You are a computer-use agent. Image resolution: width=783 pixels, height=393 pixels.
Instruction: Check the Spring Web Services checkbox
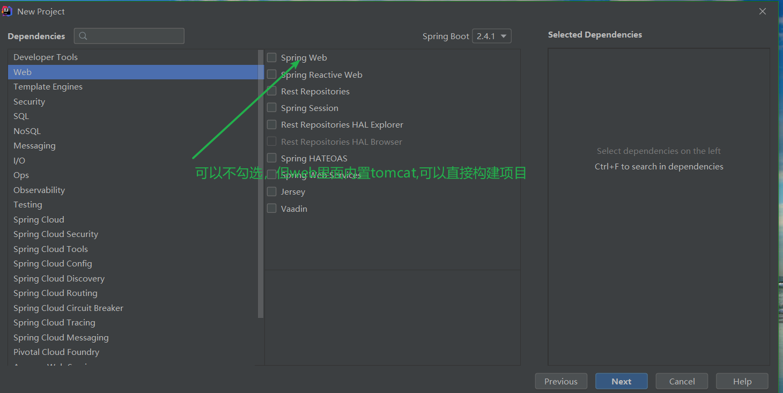point(272,175)
